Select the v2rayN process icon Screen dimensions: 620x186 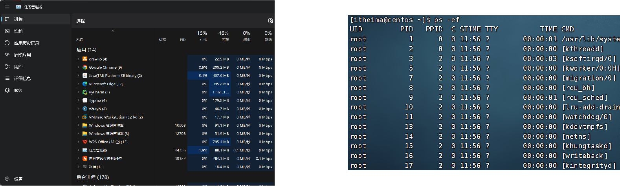85,109
